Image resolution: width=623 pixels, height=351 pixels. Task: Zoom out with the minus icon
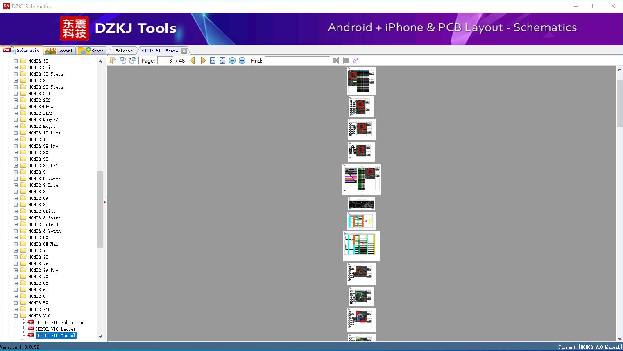pos(232,60)
